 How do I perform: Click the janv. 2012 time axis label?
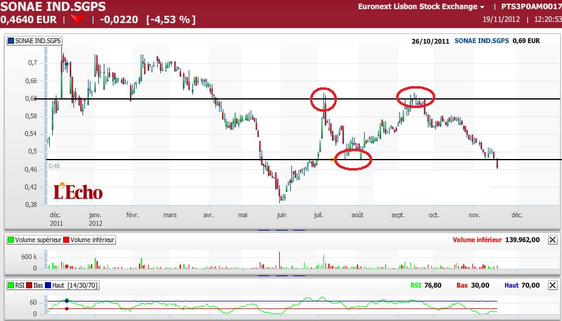[95, 219]
